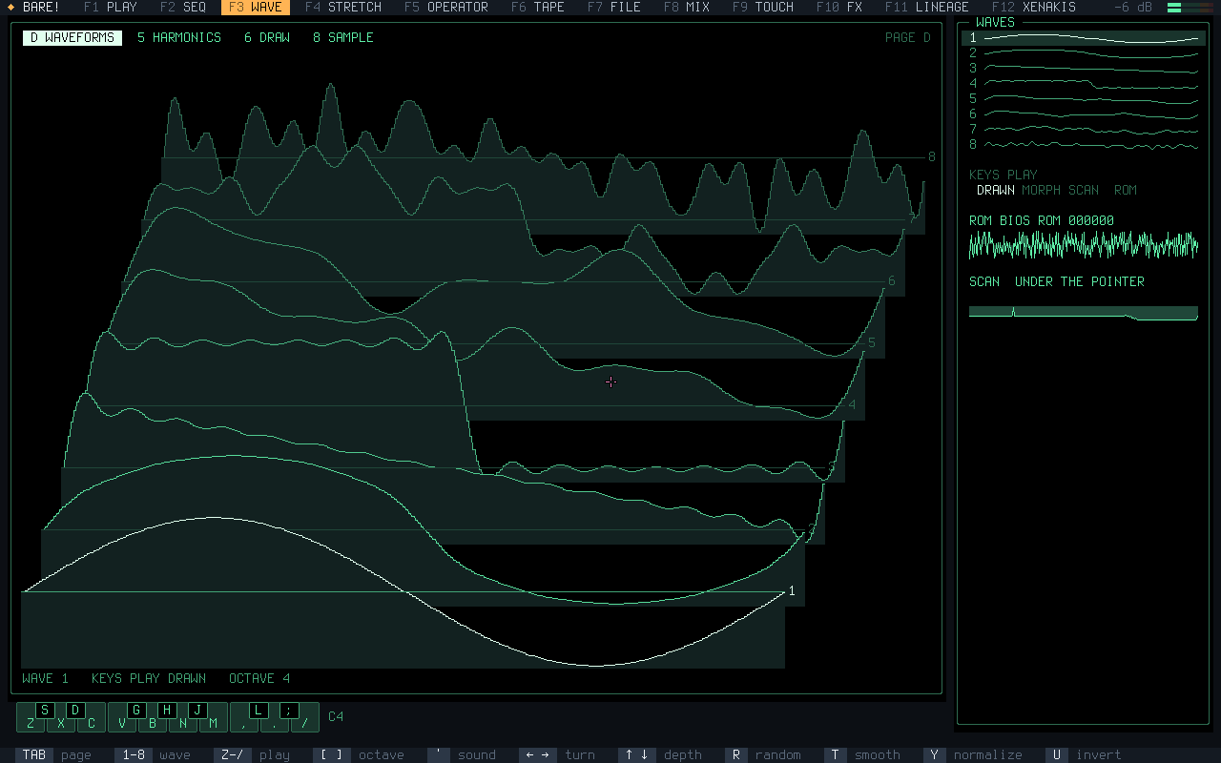This screenshot has width=1221, height=763.
Task: Select wave 2 thumbnail in WAVES list
Action: (x=1084, y=53)
